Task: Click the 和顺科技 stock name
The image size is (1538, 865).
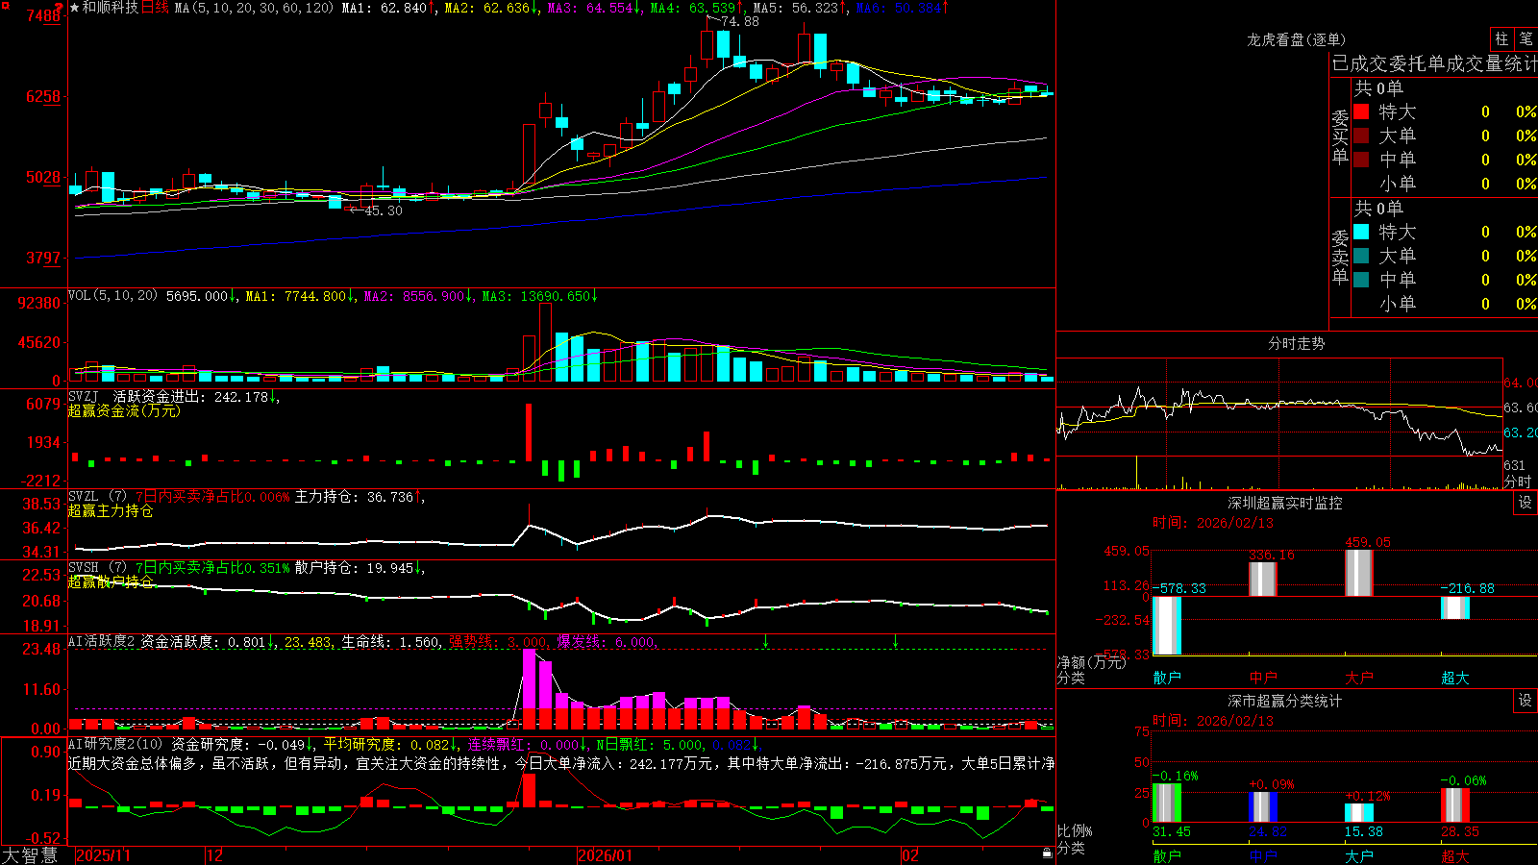Action: [x=111, y=8]
